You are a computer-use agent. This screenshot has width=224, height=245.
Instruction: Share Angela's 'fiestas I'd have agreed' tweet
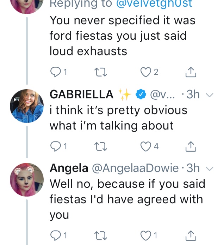191,236
